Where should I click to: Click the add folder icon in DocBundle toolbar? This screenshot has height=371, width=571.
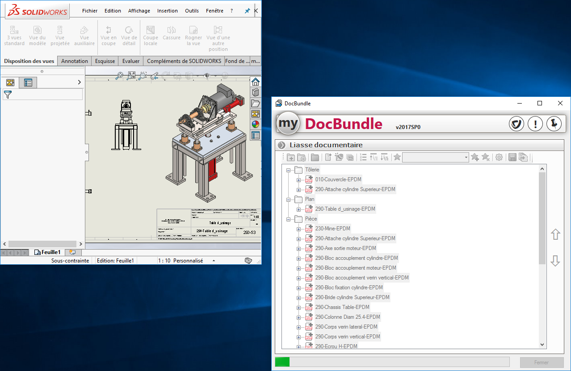290,157
